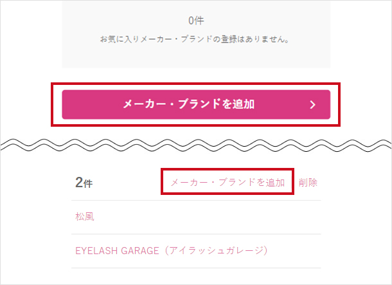The height and width of the screenshot is (285, 392).
Task: Click the アイラッシュガレージ katakana text
Action: [x=216, y=250]
